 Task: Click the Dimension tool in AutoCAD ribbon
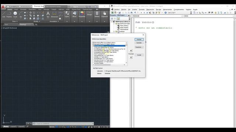pos(54,14)
